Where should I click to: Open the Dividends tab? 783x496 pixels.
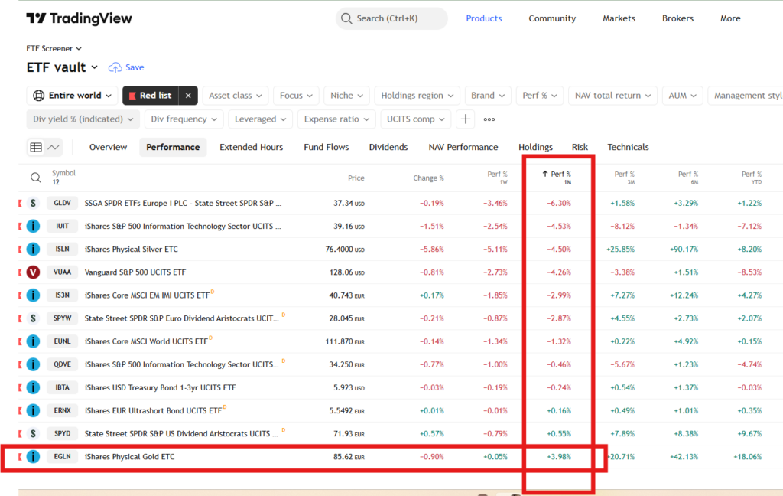388,147
